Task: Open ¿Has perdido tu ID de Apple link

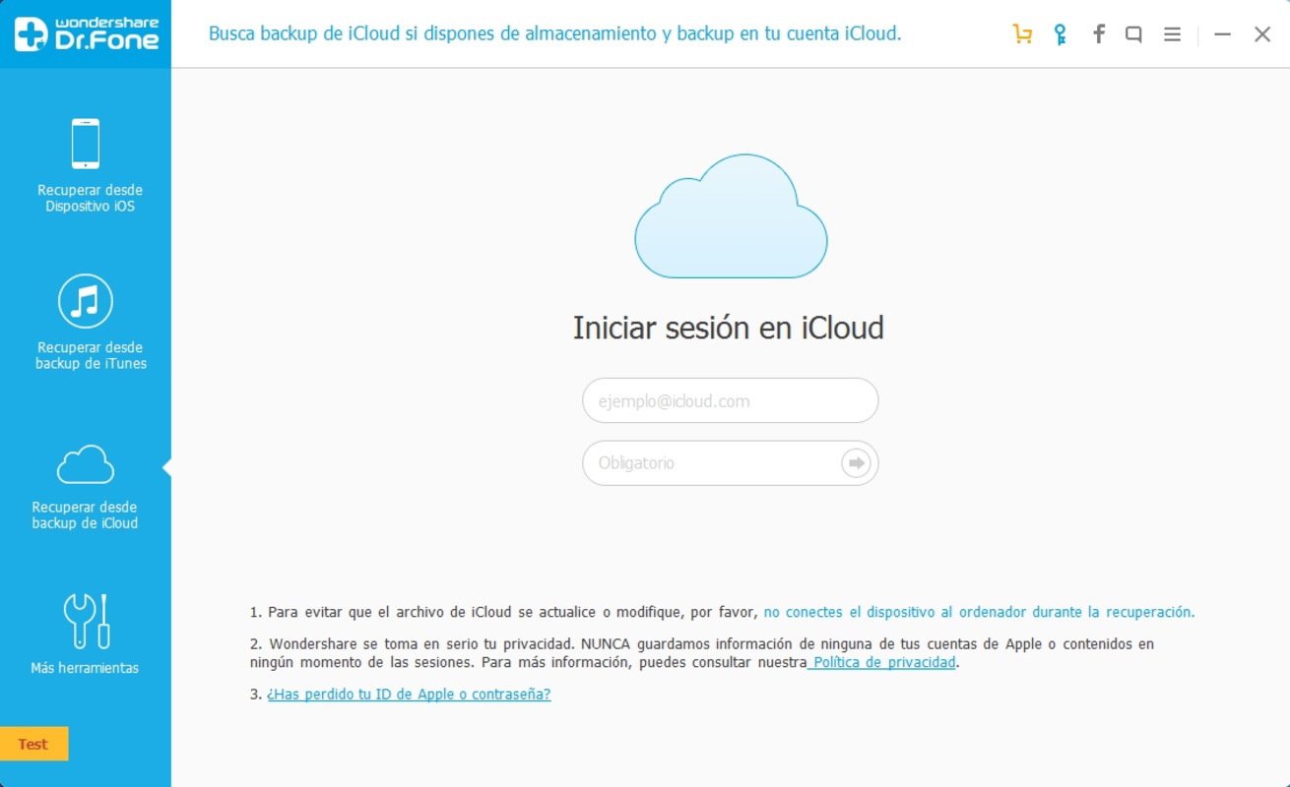Action: pyautogui.click(x=409, y=694)
